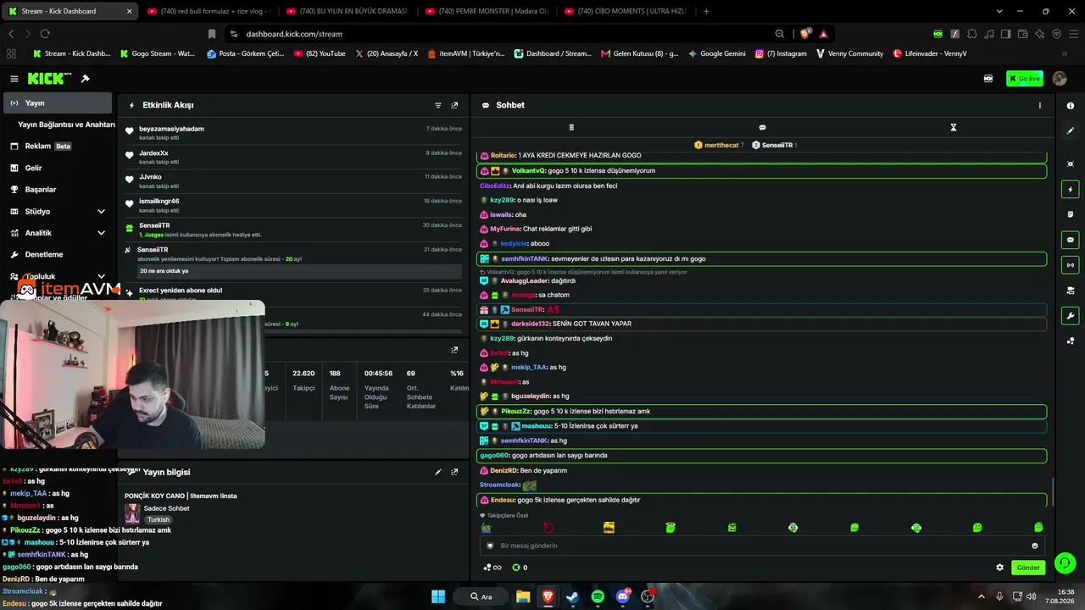Click the pin icon next to KICK logo

coord(86,79)
